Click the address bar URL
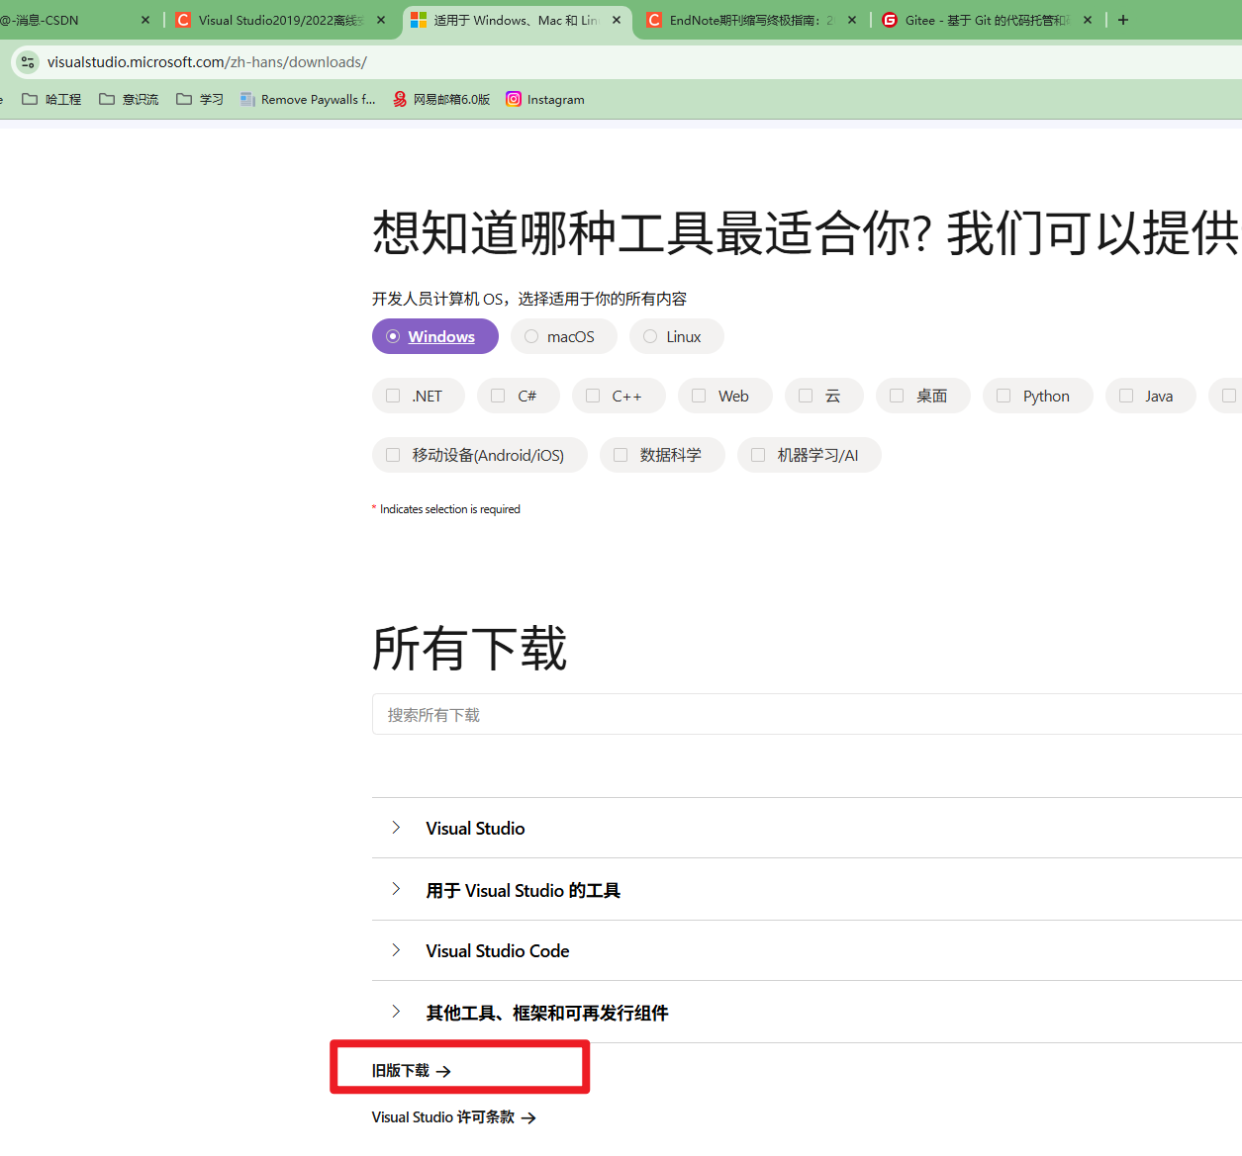 click(207, 62)
